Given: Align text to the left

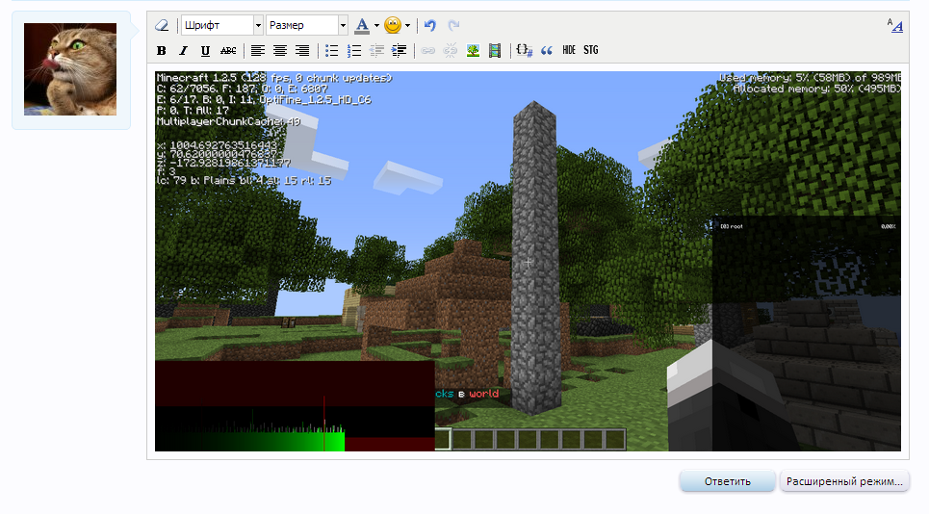Looking at the screenshot, I should click(x=257, y=51).
